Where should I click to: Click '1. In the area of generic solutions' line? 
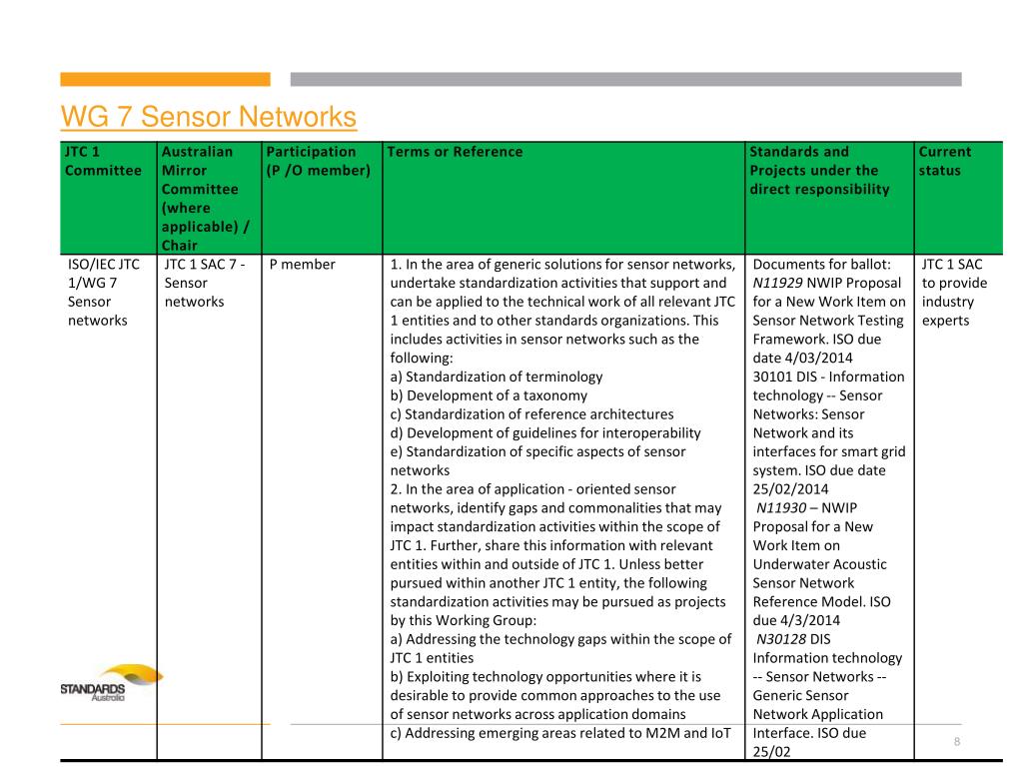(x=562, y=264)
